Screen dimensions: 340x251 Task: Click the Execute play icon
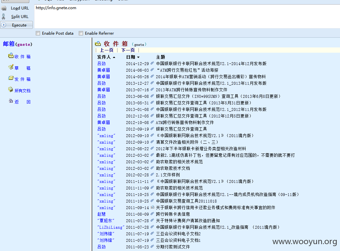(x=4, y=25)
